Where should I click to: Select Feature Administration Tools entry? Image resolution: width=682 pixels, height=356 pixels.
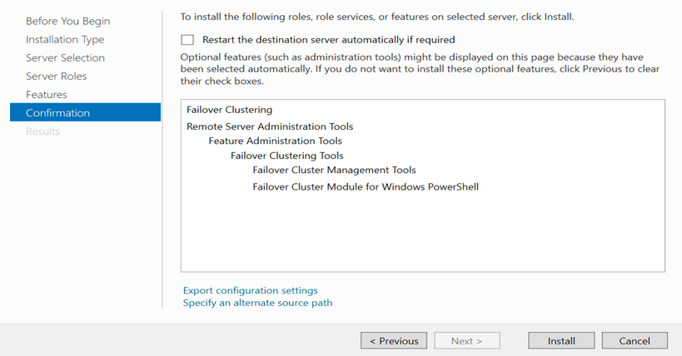click(276, 141)
